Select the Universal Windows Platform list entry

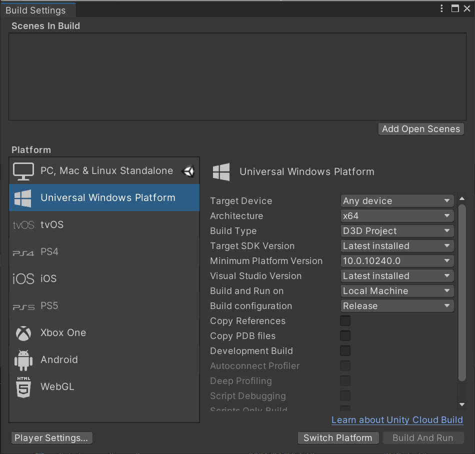(x=104, y=198)
